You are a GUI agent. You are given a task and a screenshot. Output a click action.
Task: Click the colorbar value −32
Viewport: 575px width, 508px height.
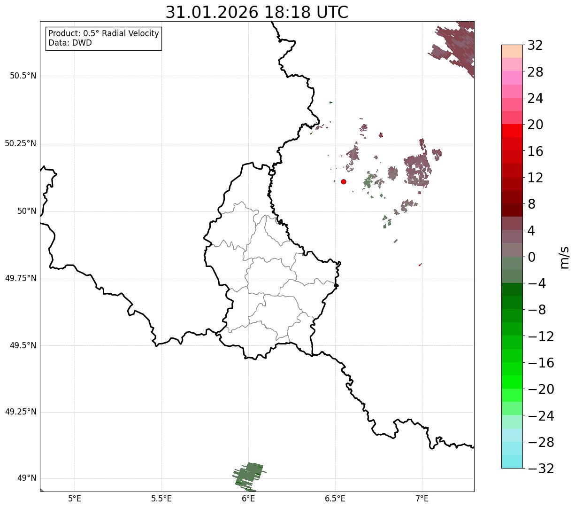pyautogui.click(x=540, y=469)
